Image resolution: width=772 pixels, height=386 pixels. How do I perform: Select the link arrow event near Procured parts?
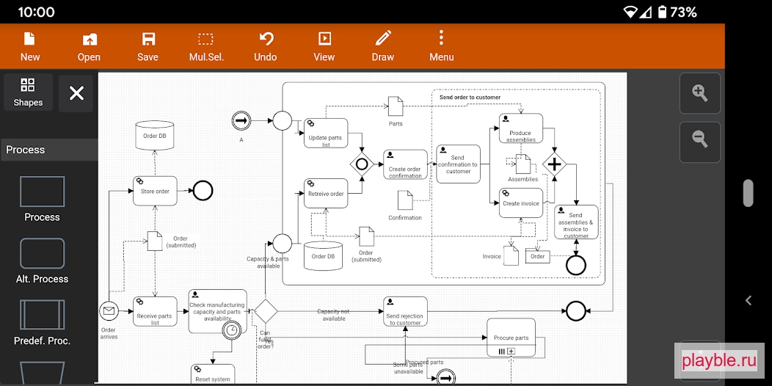447,378
